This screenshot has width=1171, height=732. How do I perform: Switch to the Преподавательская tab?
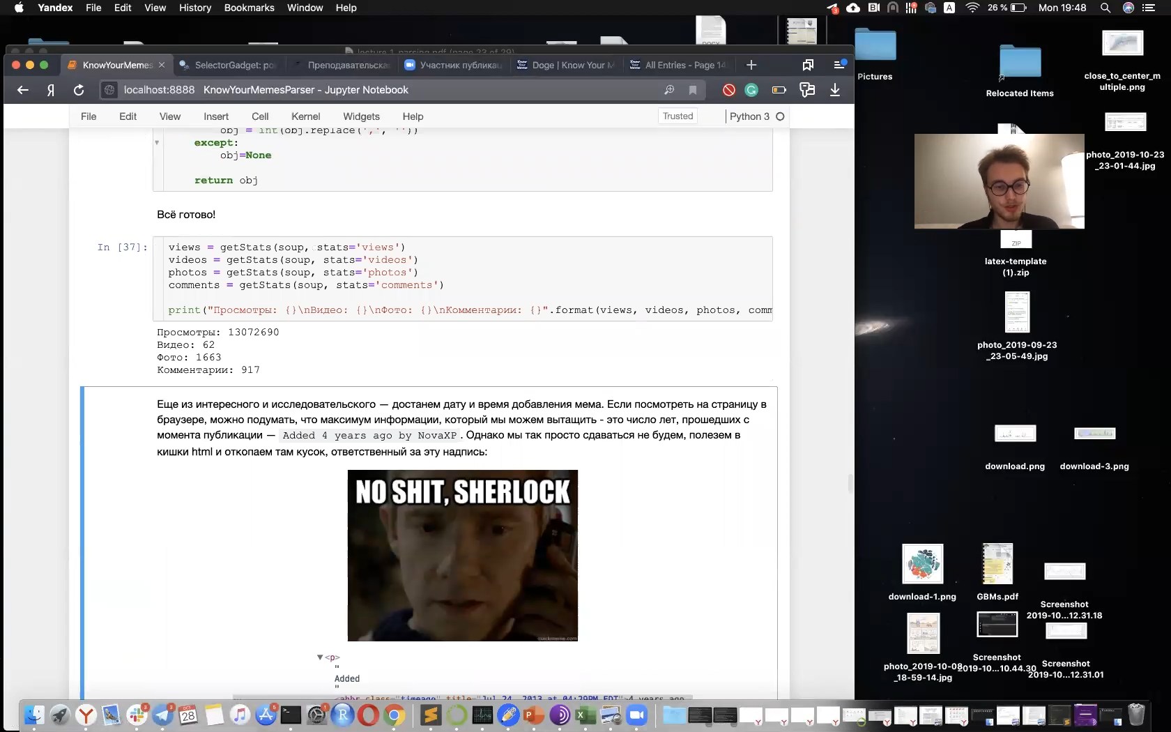[342, 65]
